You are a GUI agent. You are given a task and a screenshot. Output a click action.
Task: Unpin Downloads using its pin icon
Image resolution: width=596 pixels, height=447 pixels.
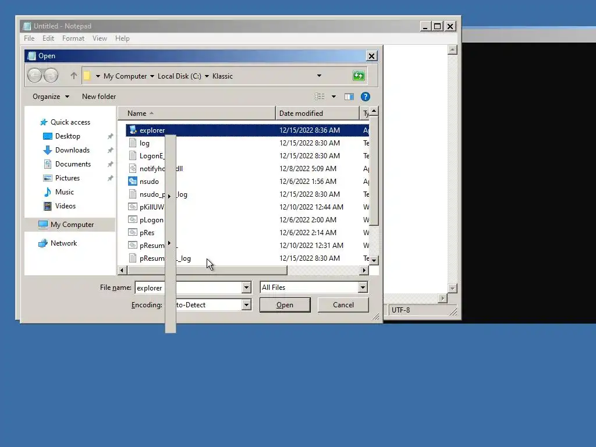click(110, 151)
